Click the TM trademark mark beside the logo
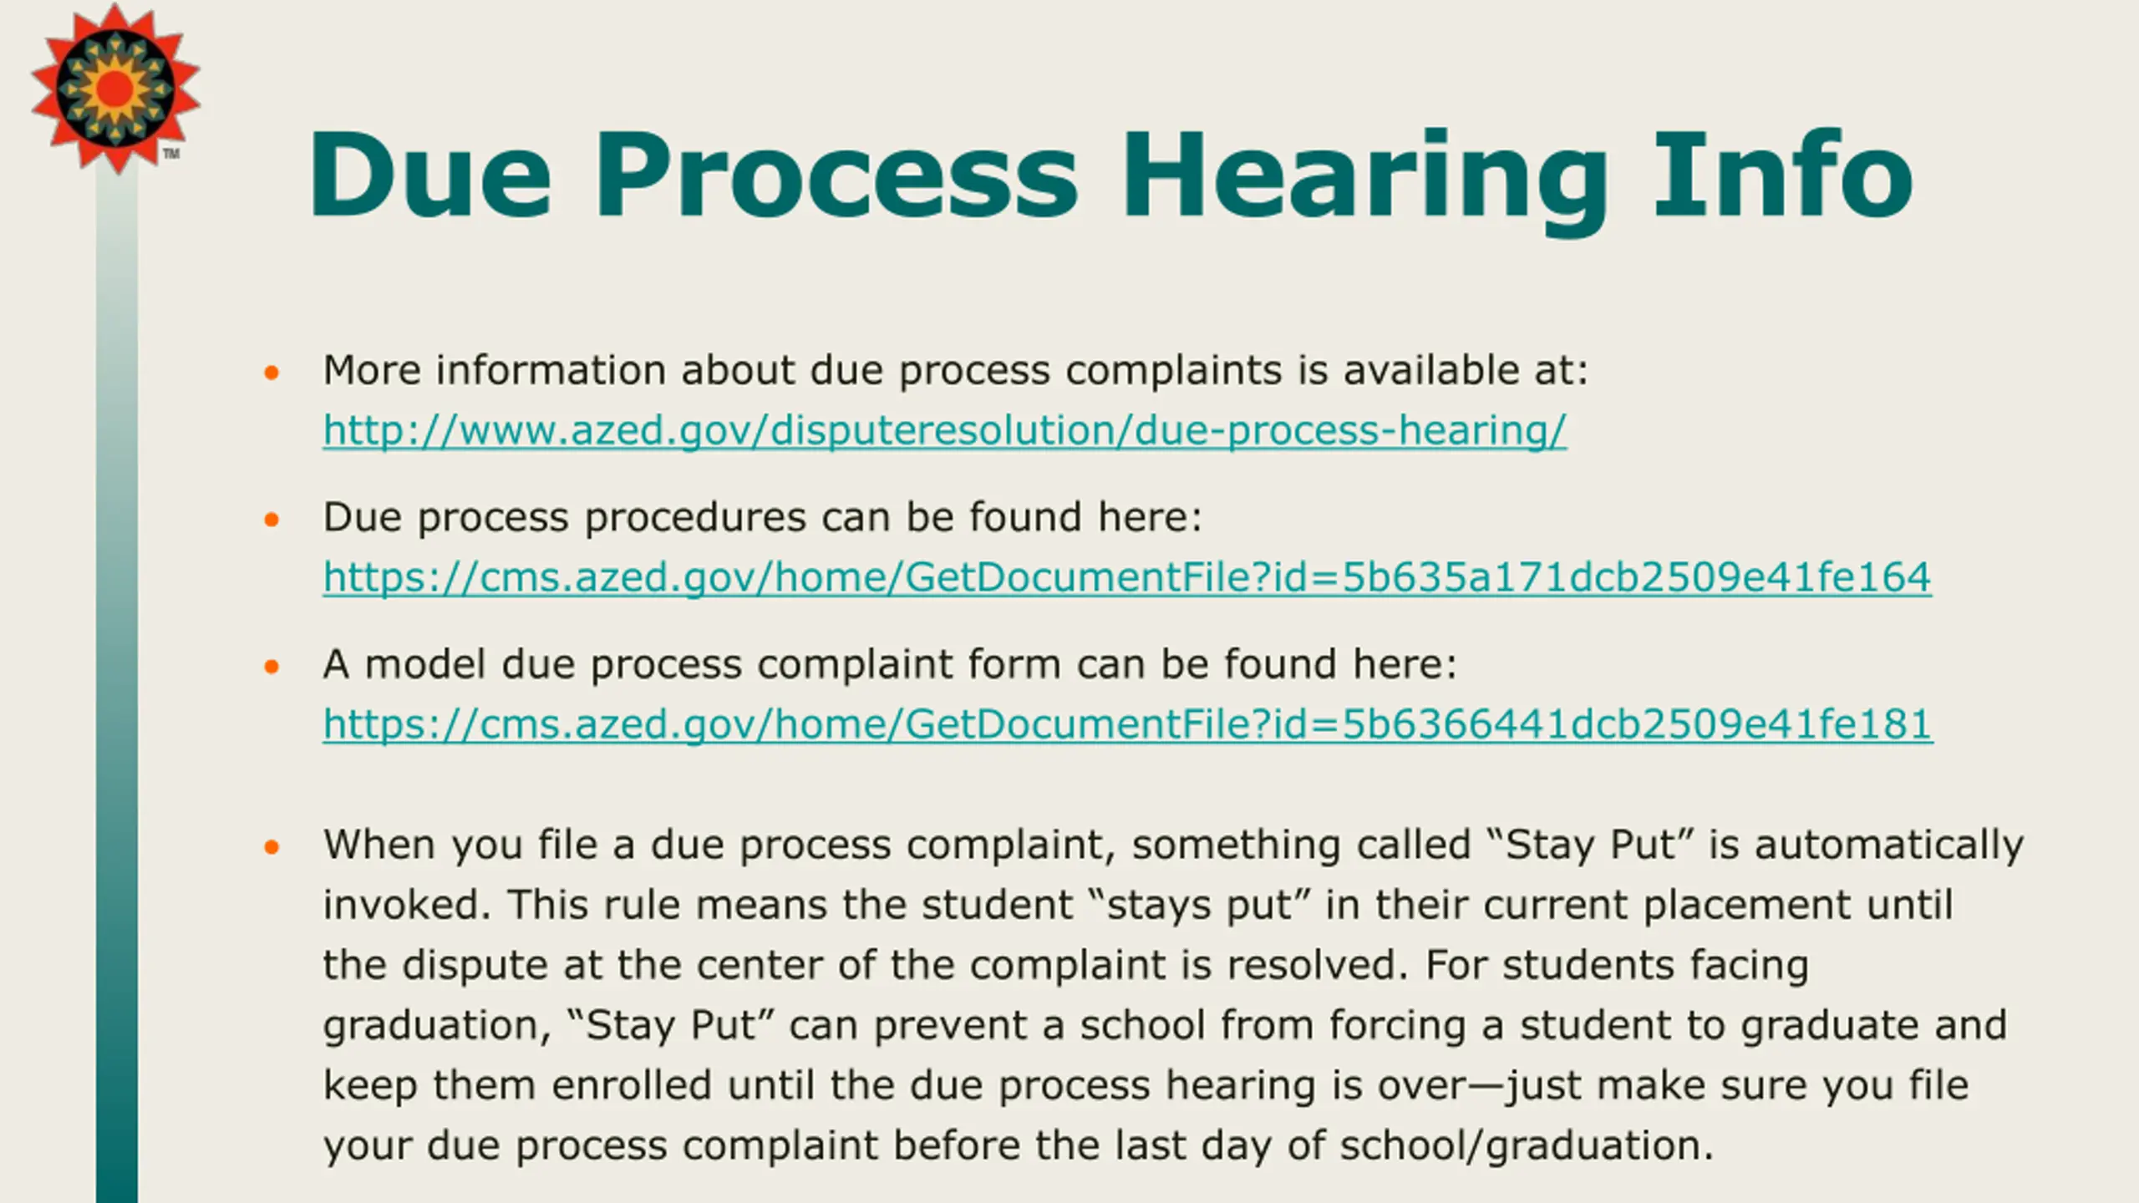The height and width of the screenshot is (1203, 2139). 171,154
